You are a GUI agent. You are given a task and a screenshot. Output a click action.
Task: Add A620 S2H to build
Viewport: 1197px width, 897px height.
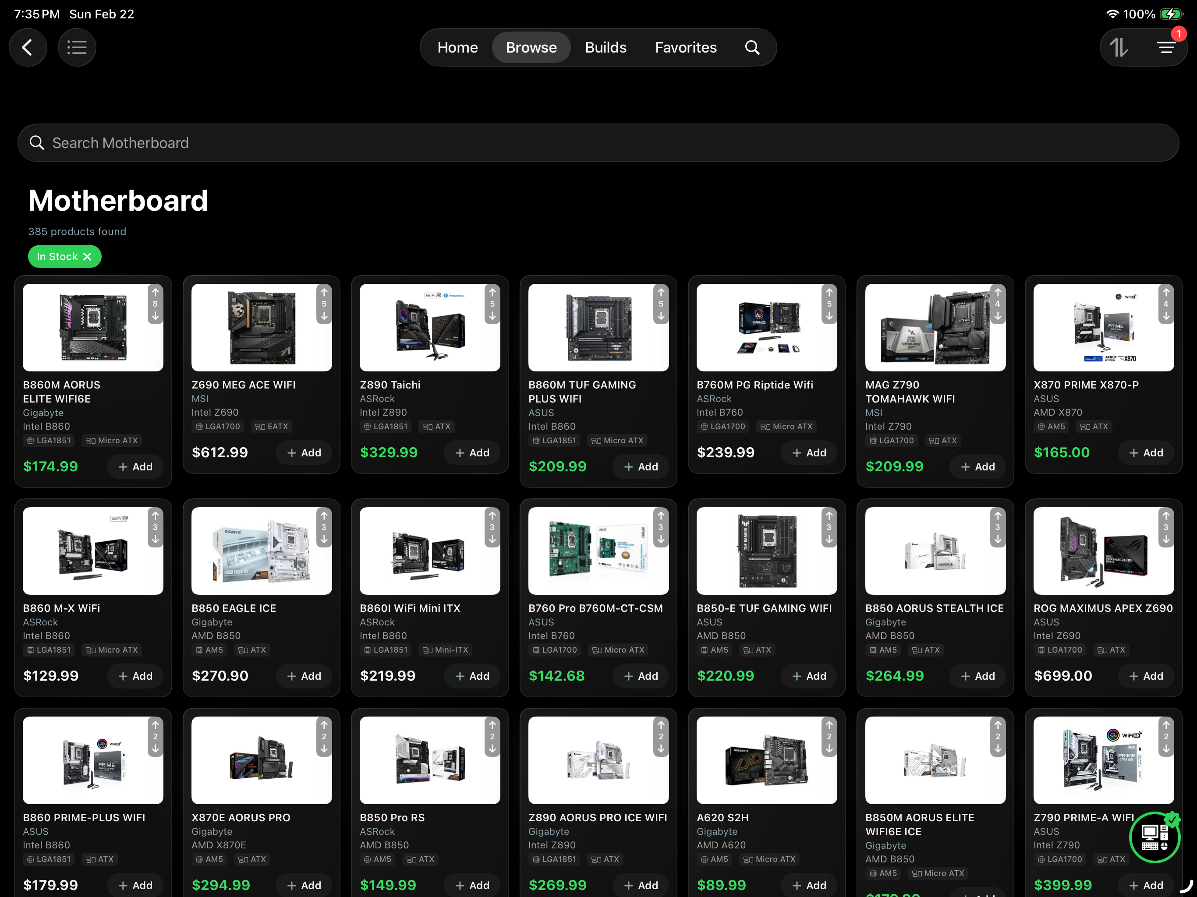[x=809, y=885]
